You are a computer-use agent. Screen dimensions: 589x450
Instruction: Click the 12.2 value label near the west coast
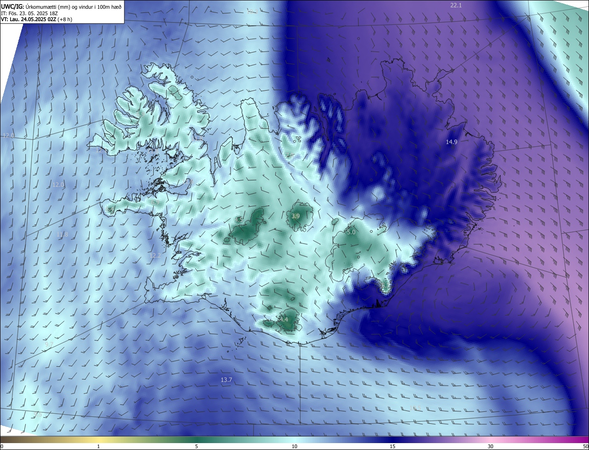click(x=156, y=256)
